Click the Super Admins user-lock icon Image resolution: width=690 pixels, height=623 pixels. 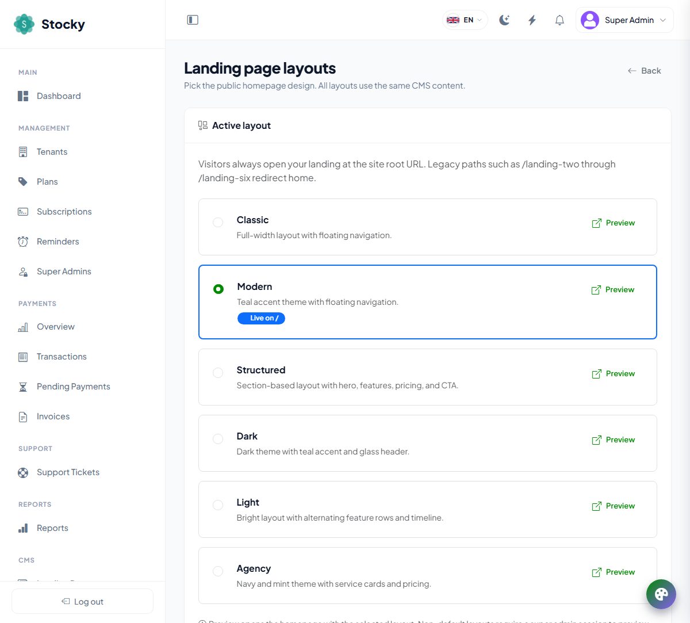pyautogui.click(x=23, y=272)
